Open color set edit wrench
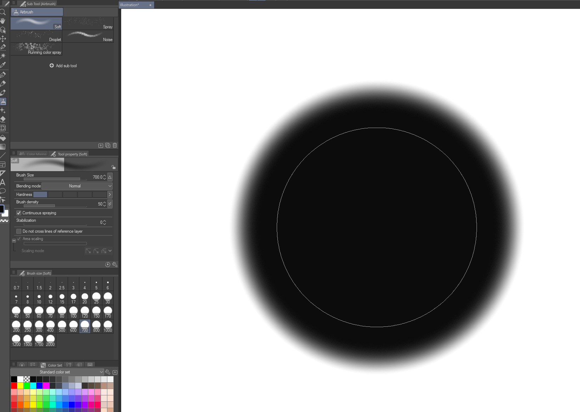This screenshot has height=412, width=580. coord(108,372)
